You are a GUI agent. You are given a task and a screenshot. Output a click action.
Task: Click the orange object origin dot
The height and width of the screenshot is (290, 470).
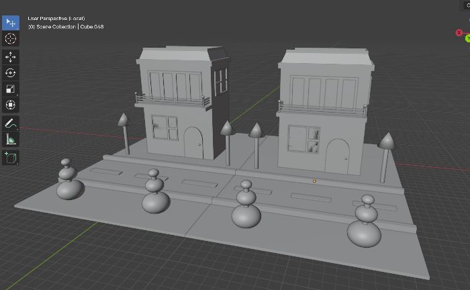pos(314,181)
